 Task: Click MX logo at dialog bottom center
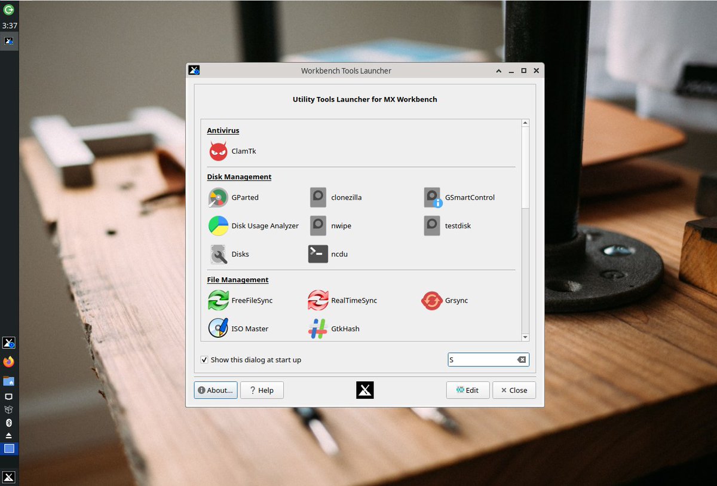coord(365,390)
